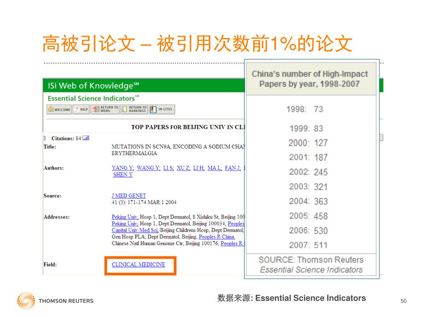This screenshot has width=423, height=317.
Task: Click the Return to Rankings button
Action: point(134,109)
